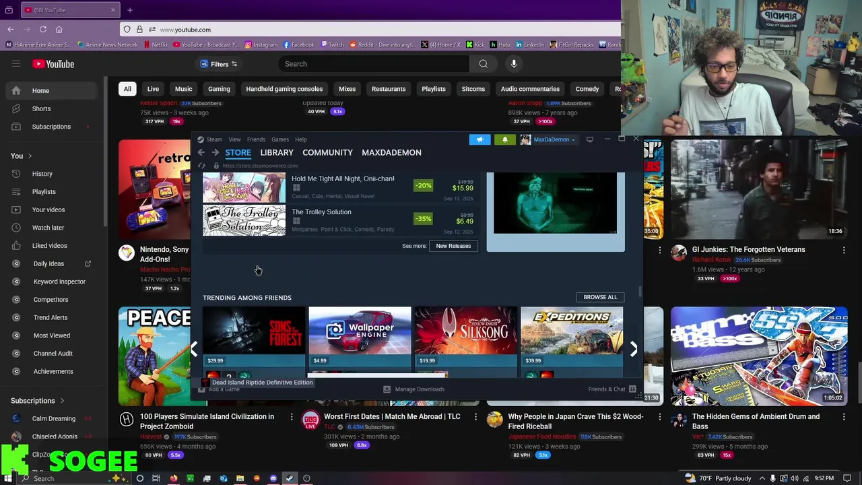Screen dimensions: 862x485
Task: Select the Sitcoms filter chip
Action: [473, 89]
